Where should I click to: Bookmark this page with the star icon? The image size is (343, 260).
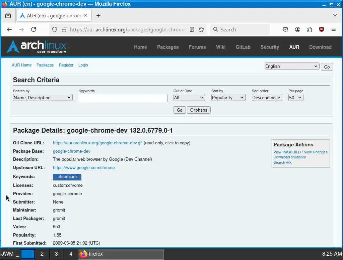pos(201,29)
